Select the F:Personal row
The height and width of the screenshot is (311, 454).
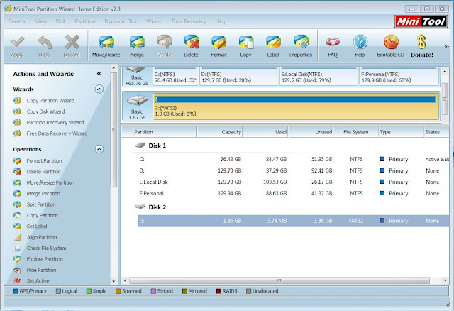pos(294,193)
